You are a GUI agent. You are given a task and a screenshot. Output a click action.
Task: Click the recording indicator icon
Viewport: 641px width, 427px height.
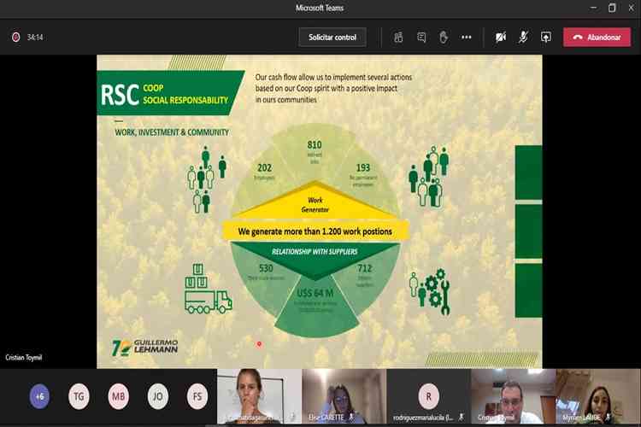pos(15,38)
